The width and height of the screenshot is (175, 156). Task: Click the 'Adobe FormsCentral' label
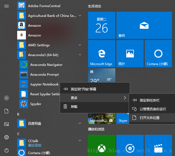pyautogui.click(x=44, y=6)
